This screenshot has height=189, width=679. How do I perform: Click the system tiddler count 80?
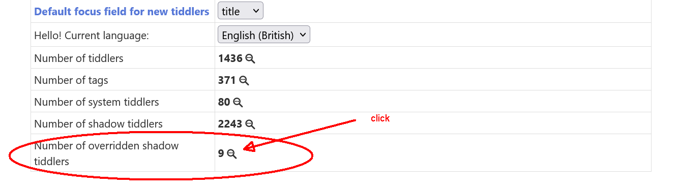[x=224, y=102]
